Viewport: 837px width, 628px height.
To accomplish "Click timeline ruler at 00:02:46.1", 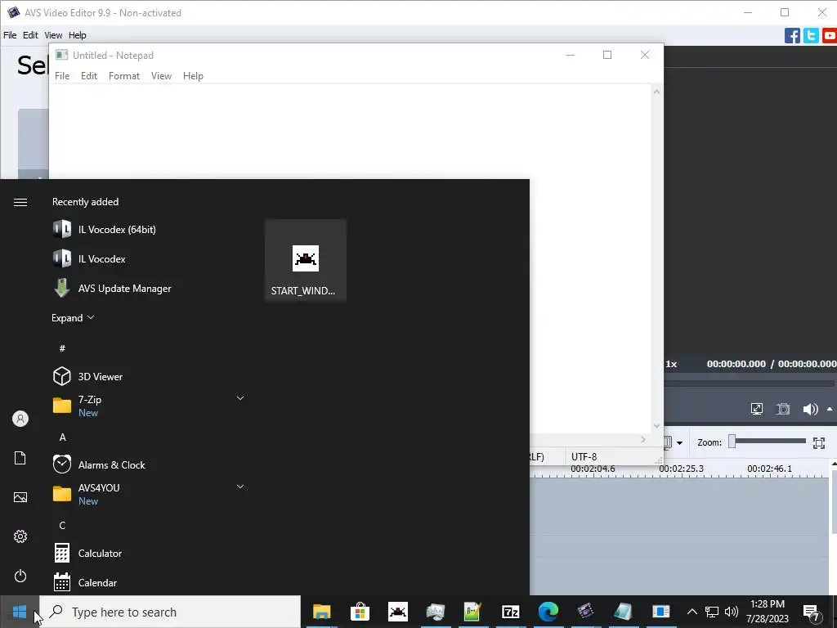I will click(x=769, y=469).
